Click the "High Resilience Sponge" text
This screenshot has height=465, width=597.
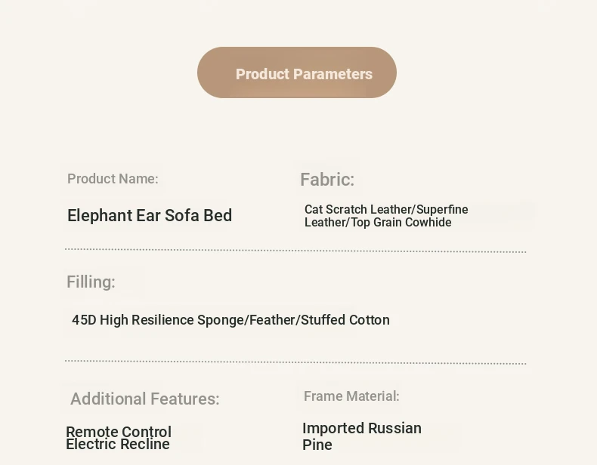[x=172, y=320]
